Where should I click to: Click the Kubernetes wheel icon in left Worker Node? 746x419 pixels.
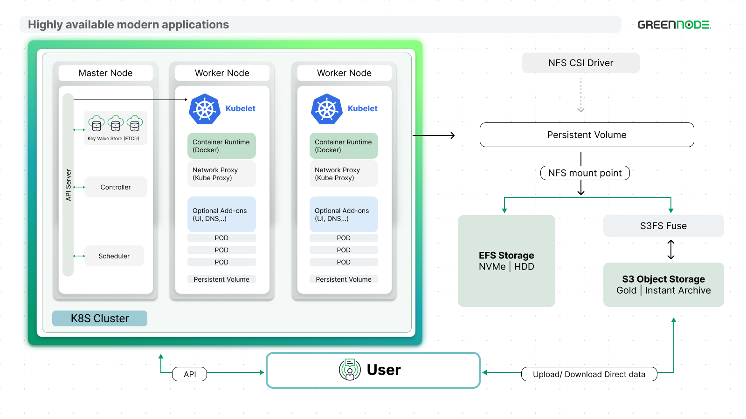click(205, 109)
